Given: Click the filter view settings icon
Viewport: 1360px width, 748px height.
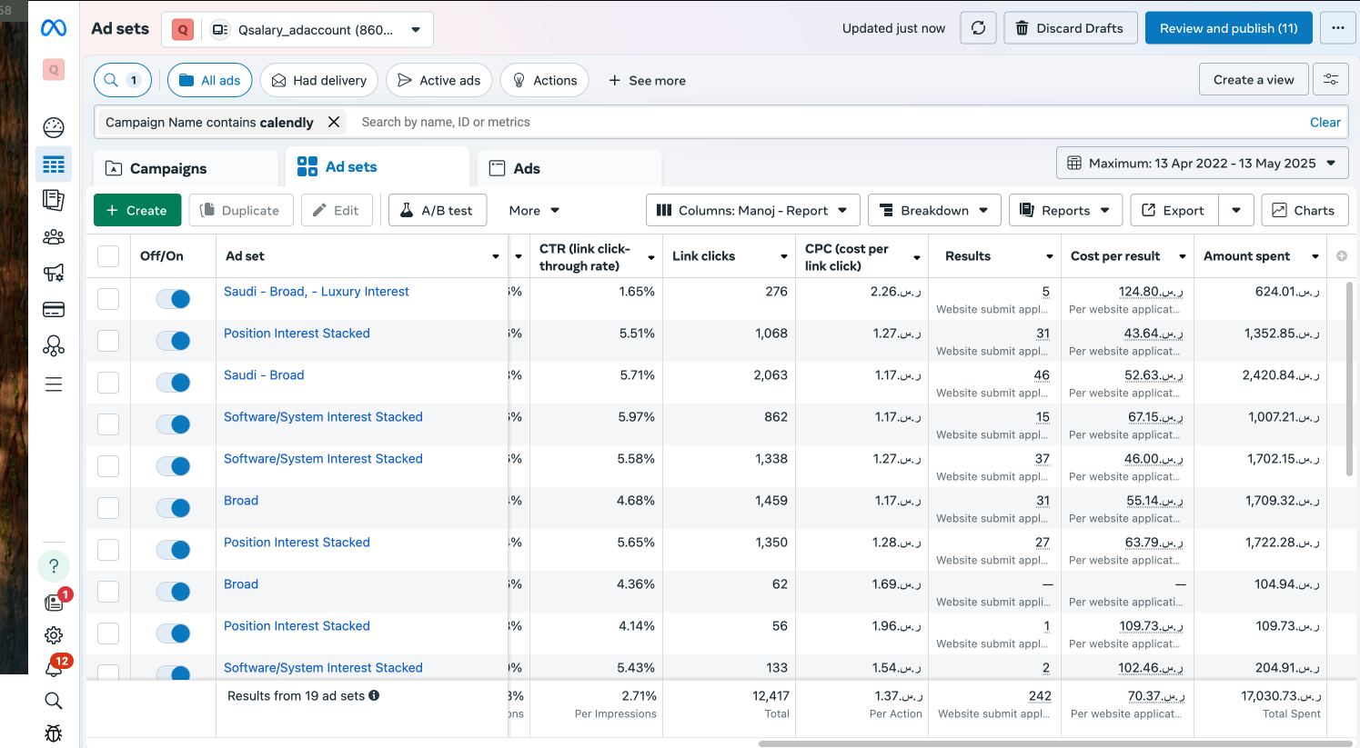Looking at the screenshot, I should pyautogui.click(x=1330, y=80).
